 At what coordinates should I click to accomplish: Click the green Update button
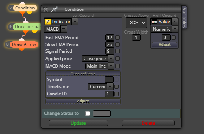78,123
